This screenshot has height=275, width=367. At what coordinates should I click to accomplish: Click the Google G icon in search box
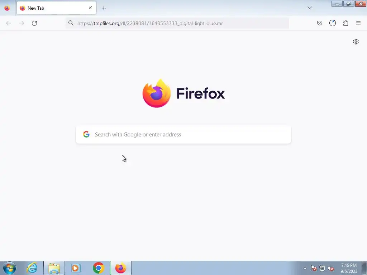pos(86,134)
